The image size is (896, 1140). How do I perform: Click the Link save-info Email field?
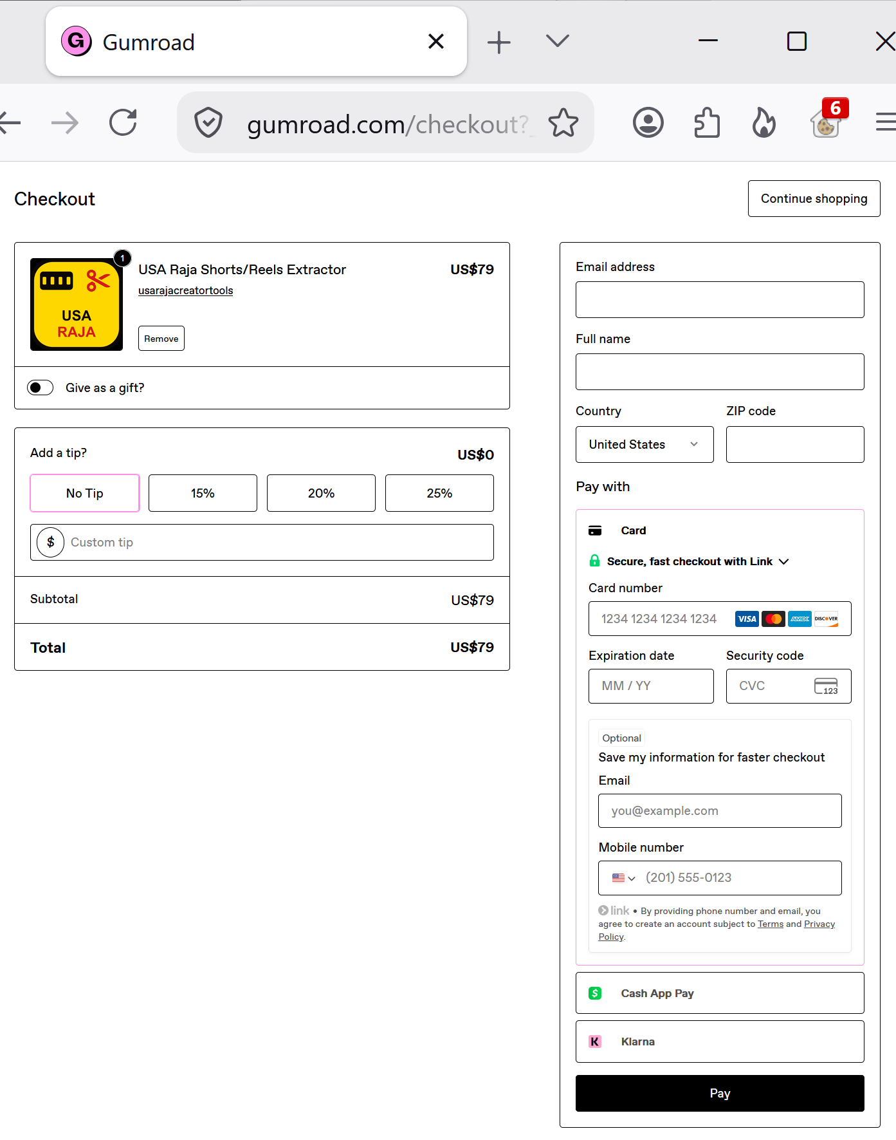pyautogui.click(x=720, y=811)
